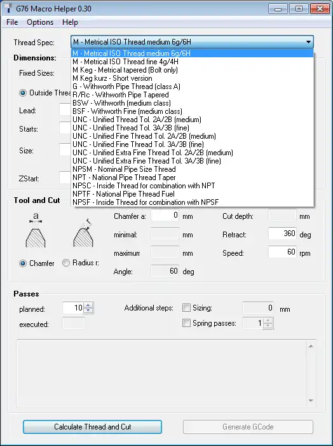
Task: Choose NPSM - Nominal Pipe Size Thread
Action: (x=193, y=169)
